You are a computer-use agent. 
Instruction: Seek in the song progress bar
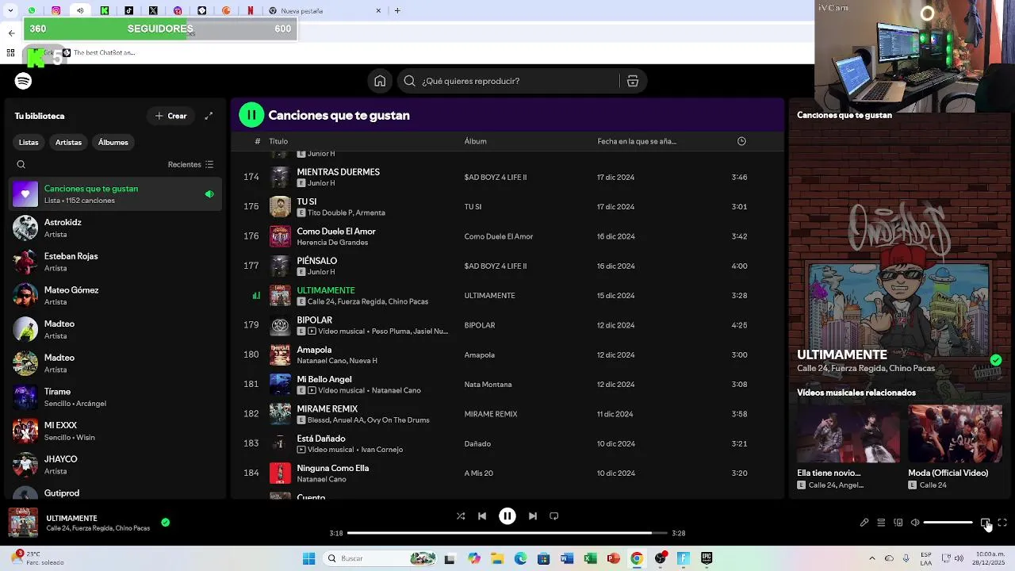pos(507,533)
